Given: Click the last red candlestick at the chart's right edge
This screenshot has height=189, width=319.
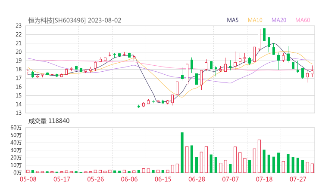Looking at the screenshot, I should (x=312, y=71).
